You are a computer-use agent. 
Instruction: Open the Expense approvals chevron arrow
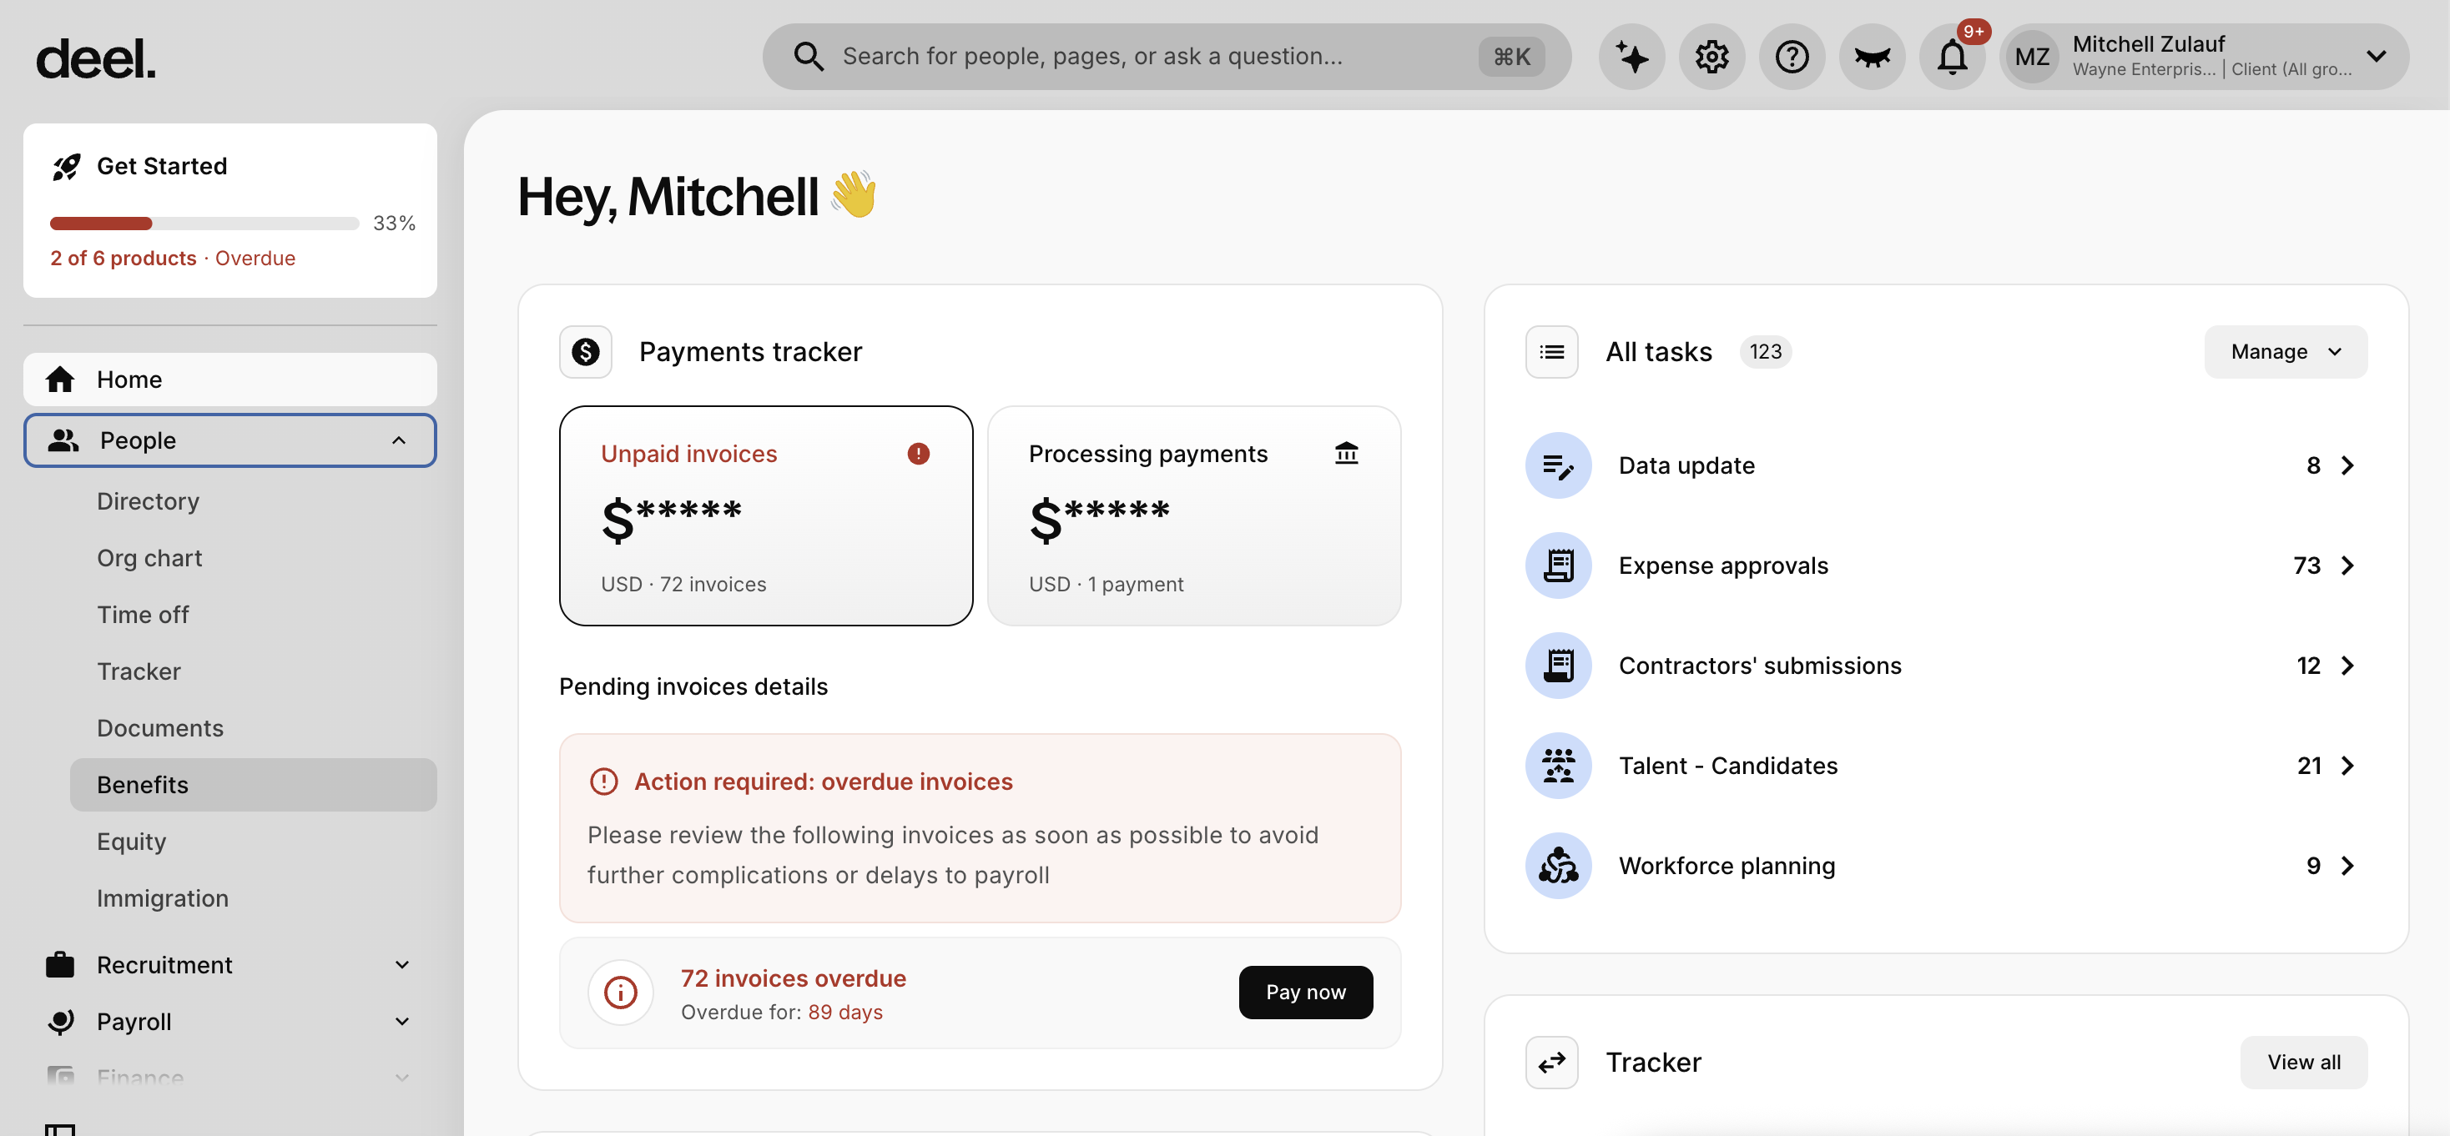pyautogui.click(x=2347, y=565)
